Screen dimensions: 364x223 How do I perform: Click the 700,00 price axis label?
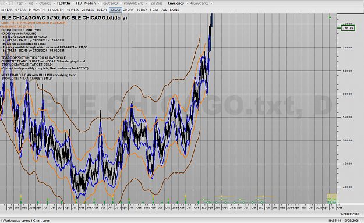point(347,47)
